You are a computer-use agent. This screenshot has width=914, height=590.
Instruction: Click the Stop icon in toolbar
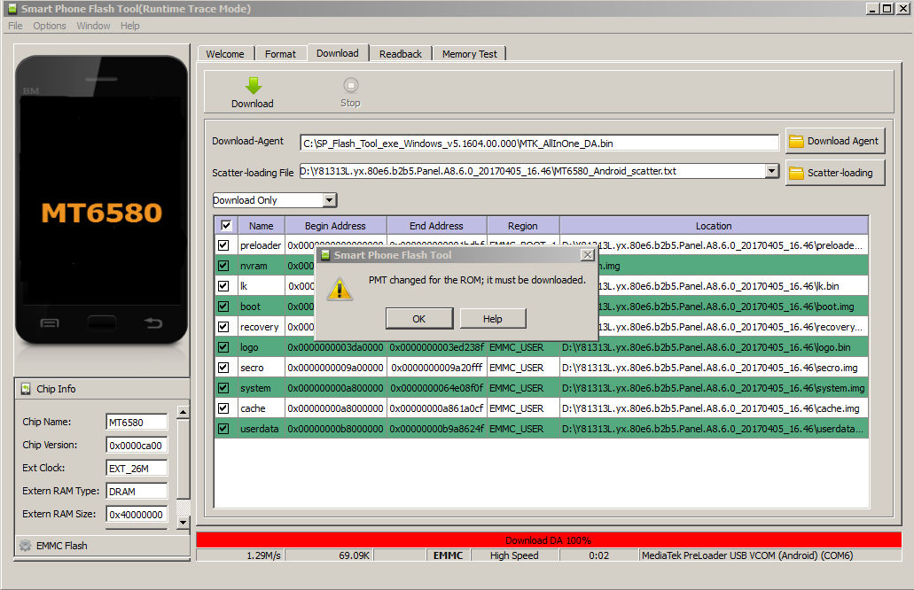tap(350, 85)
